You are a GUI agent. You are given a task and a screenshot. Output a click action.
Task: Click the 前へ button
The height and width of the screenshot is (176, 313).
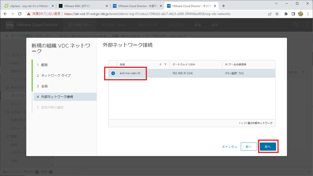coord(249,147)
